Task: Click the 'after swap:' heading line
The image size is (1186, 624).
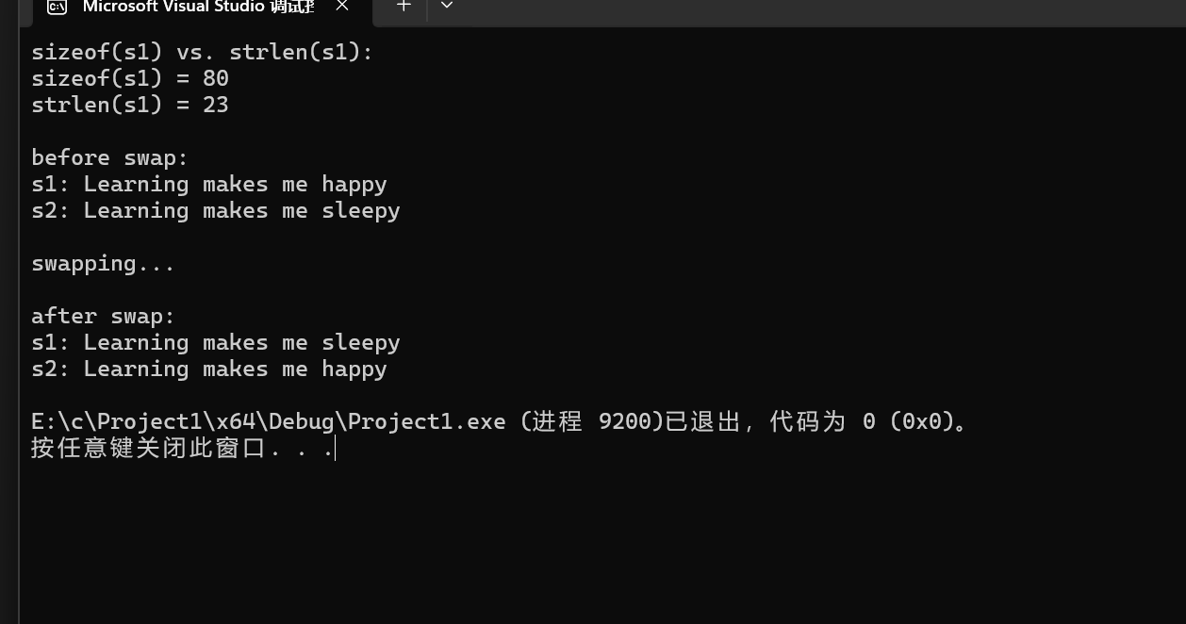Action: [x=104, y=316]
